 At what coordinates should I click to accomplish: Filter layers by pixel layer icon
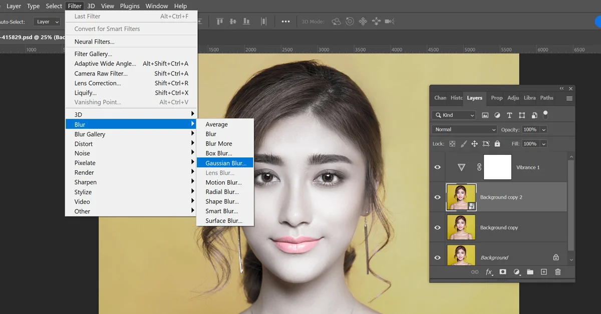click(x=485, y=115)
